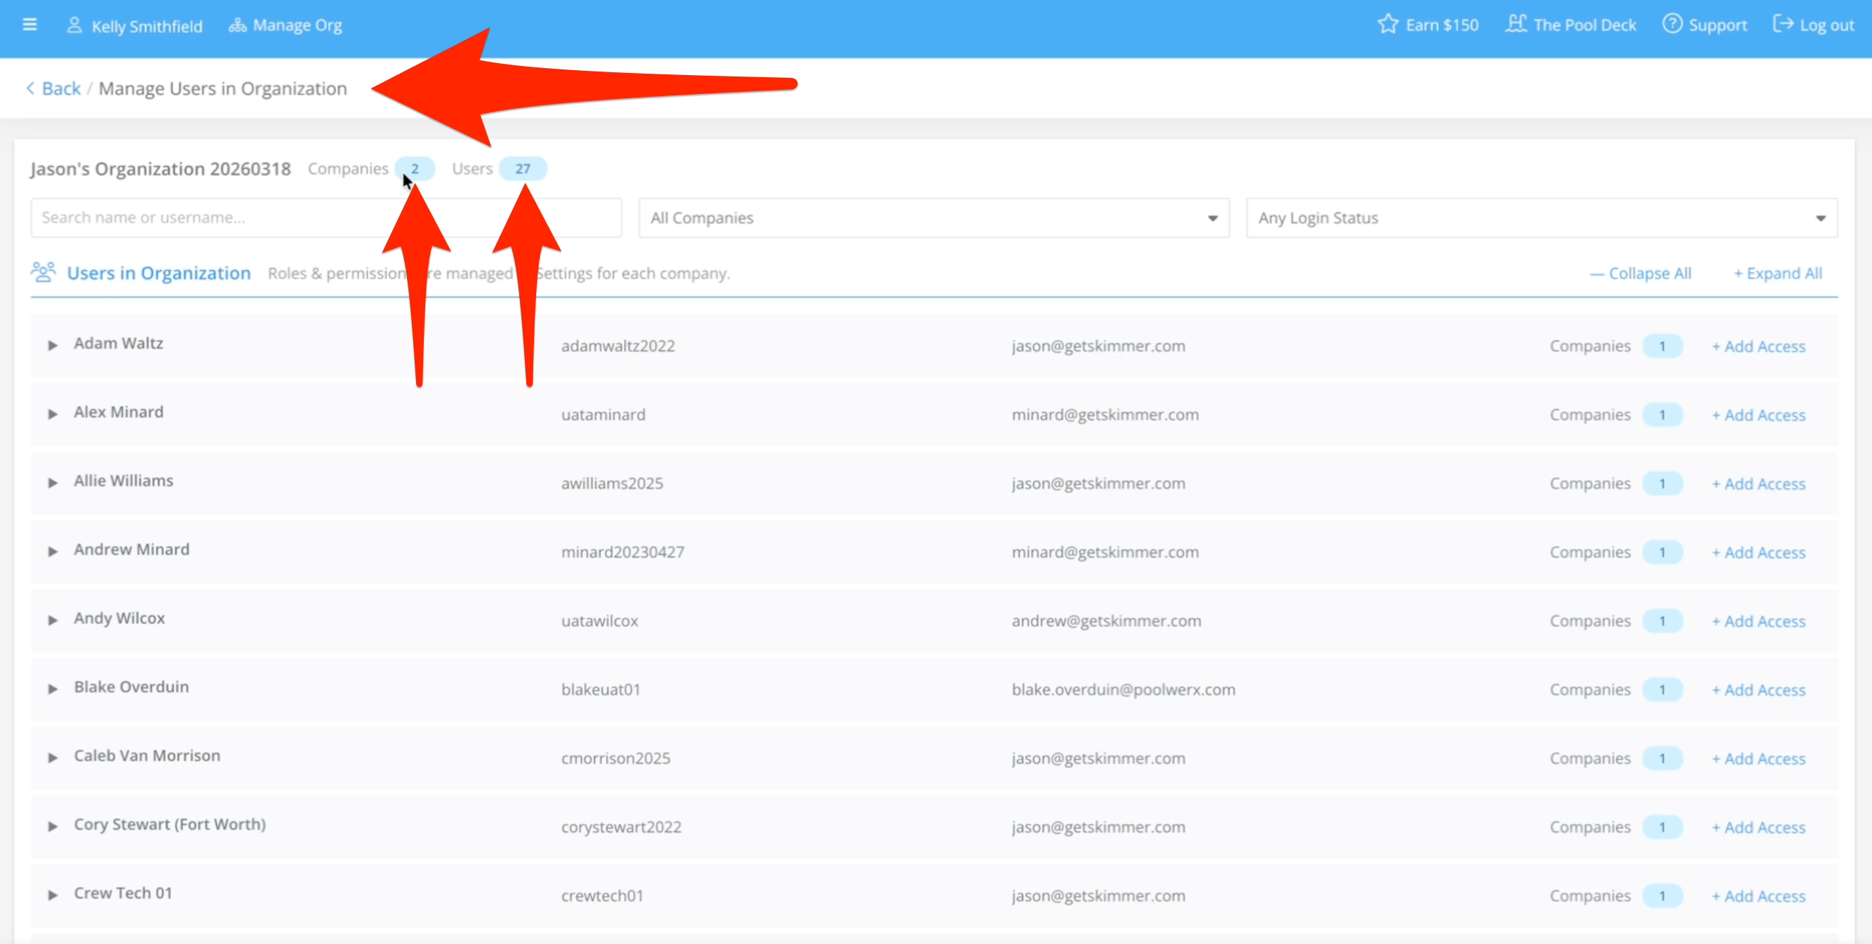Open the Any Login Status dropdown
Screen dimensions: 1872x944
pos(1541,218)
